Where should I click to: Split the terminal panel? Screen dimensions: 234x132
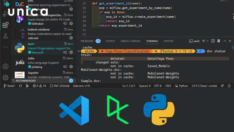point(213,41)
